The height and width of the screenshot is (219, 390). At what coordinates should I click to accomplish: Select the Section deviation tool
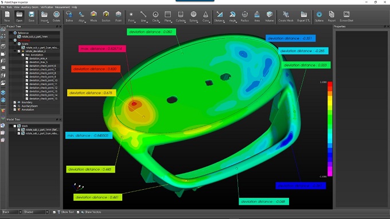[106, 17]
